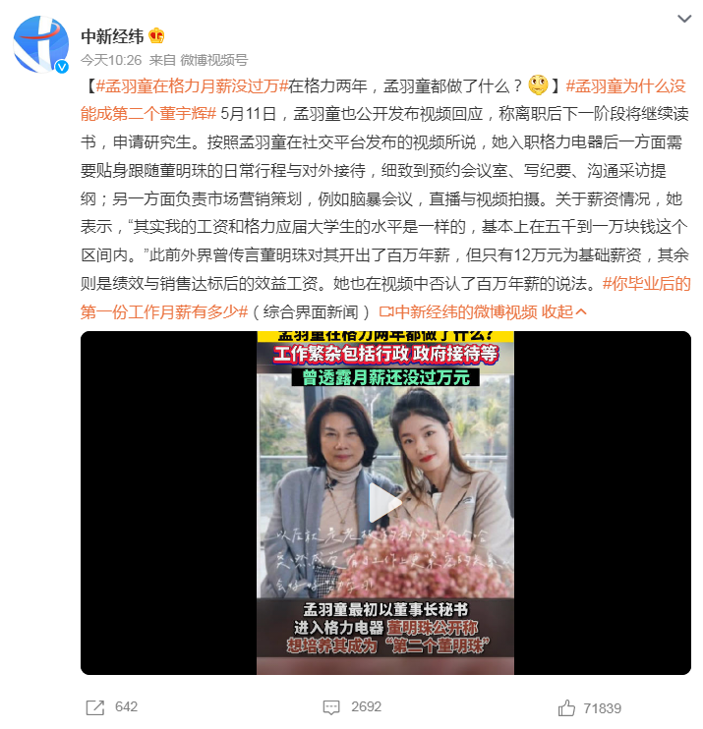
Task: Expand the post options chevron at top right
Action: [x=684, y=19]
